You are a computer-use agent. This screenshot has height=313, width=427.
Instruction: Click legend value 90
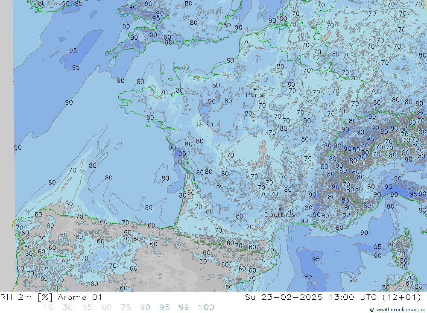145,307
